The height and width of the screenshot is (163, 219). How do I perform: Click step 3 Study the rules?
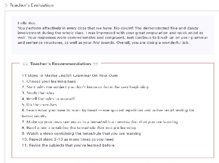(x=38, y=93)
